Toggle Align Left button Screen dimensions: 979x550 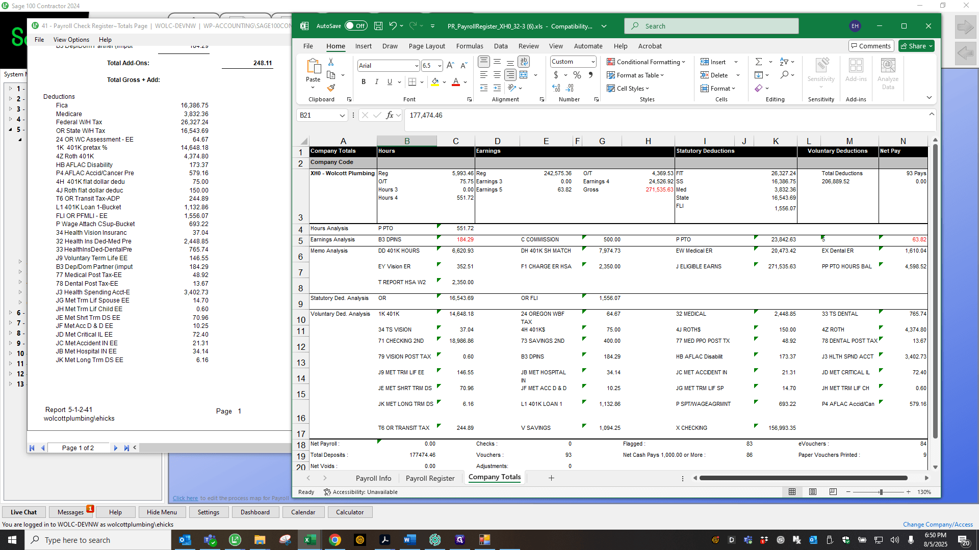coord(484,75)
